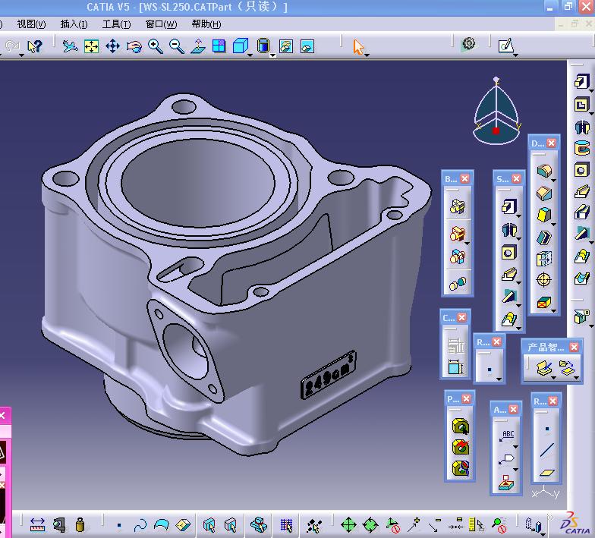Click the Create Multi-View icon
Viewport: 595px width, 538px height.
click(219, 46)
